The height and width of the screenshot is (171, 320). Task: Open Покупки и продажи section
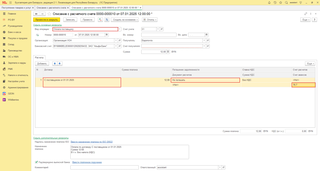click(x=17, y=38)
